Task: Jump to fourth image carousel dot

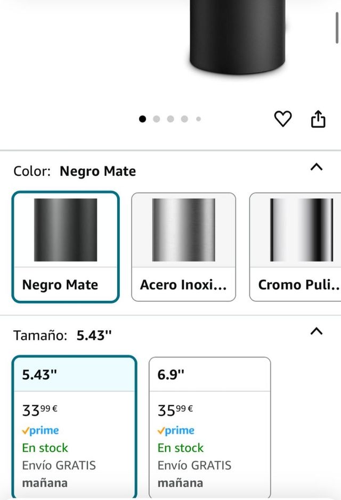Action: pos(184,119)
